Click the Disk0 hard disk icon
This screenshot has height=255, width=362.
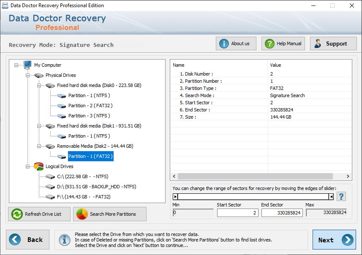(x=50, y=86)
